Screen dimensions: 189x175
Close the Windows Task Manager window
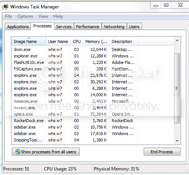180,5
